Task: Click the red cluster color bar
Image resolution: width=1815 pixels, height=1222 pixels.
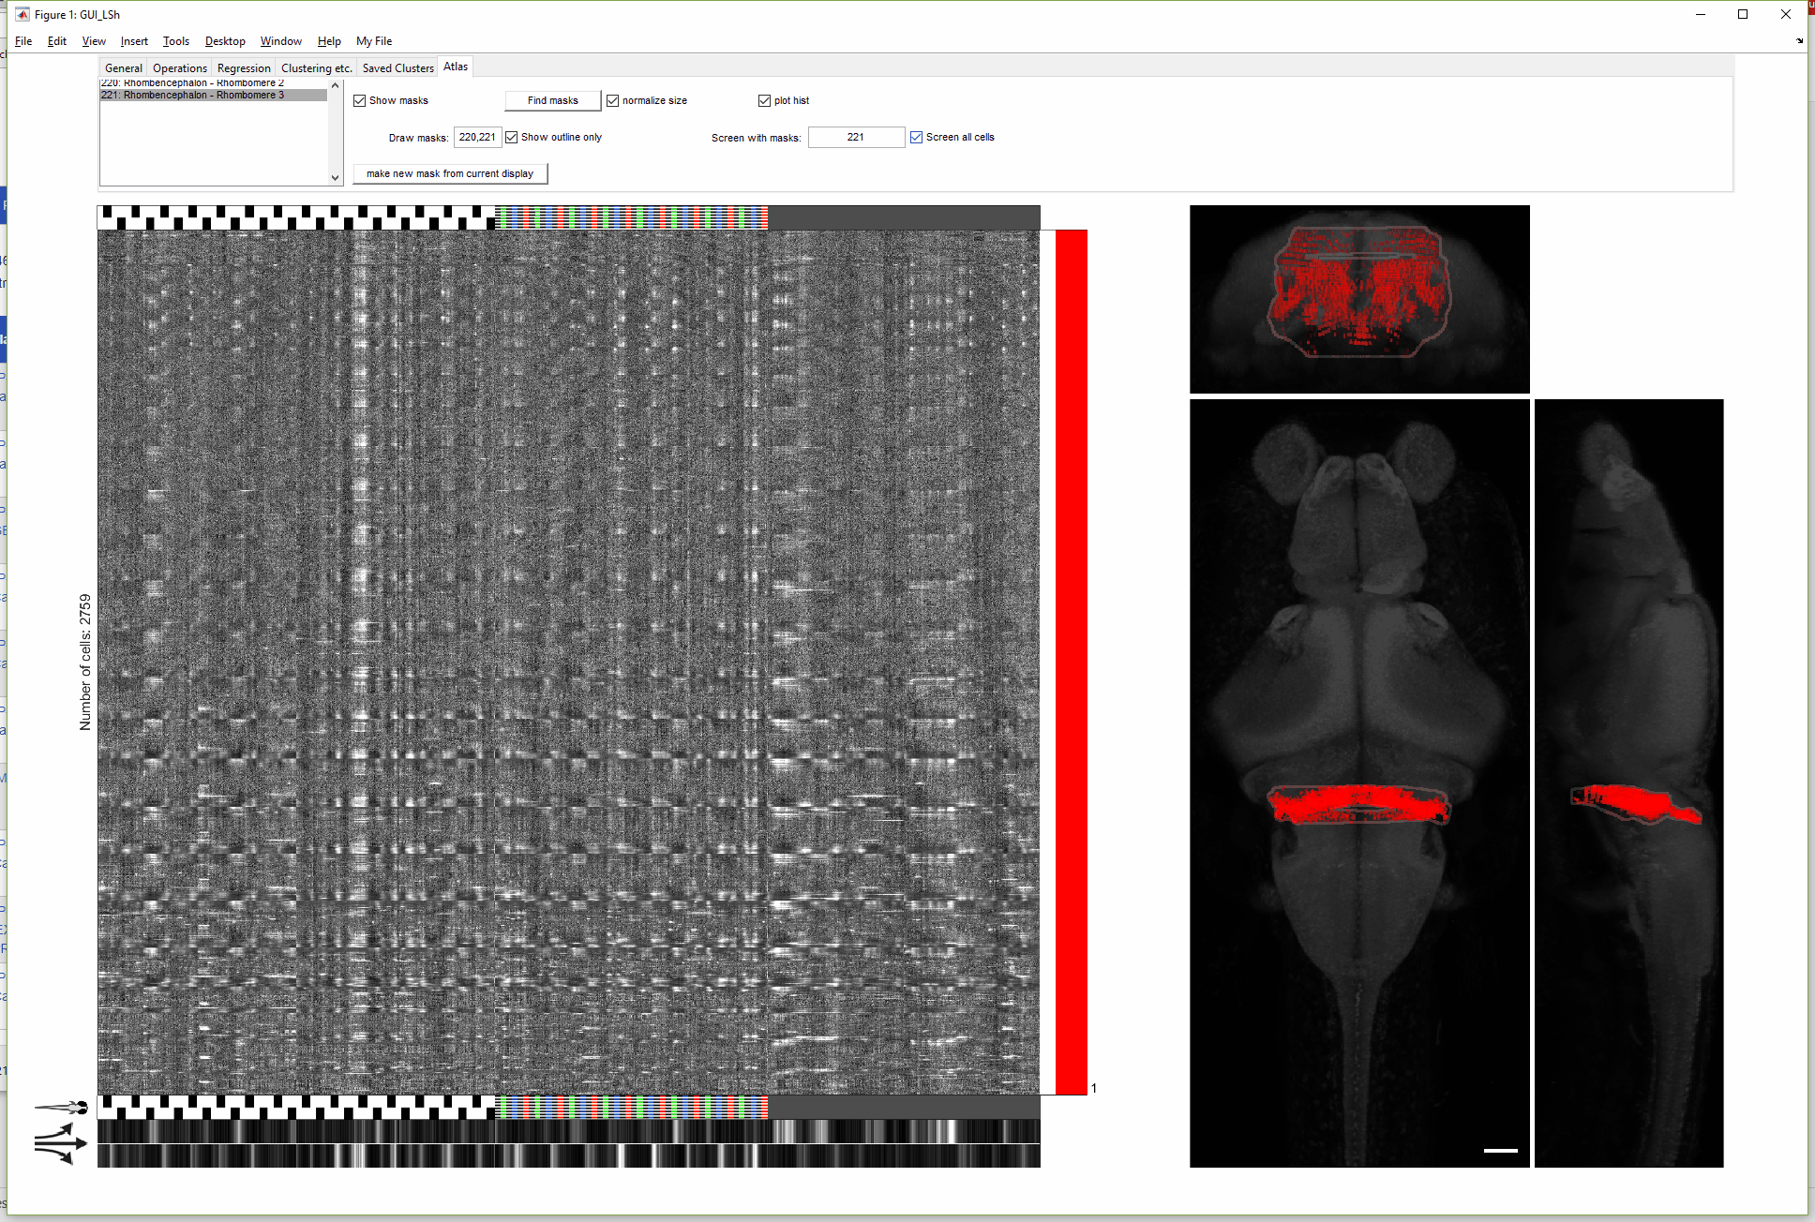Action: (x=1071, y=661)
